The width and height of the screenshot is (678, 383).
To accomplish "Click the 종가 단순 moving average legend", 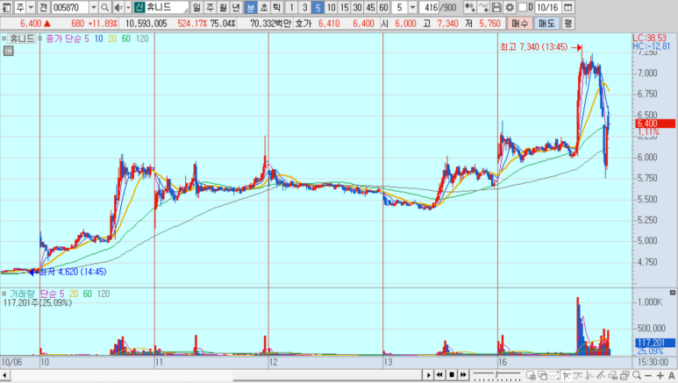I will [63, 39].
